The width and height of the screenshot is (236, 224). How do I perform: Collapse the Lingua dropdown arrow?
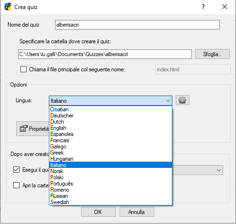coord(168,101)
